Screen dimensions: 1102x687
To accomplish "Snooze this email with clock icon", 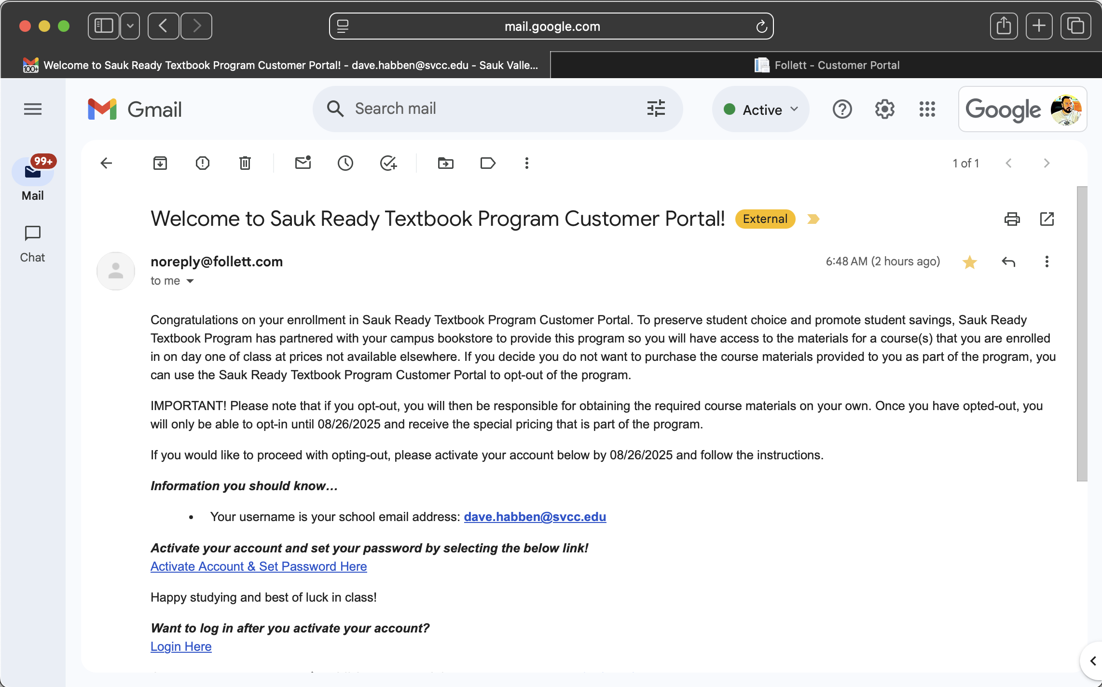I will pos(345,163).
